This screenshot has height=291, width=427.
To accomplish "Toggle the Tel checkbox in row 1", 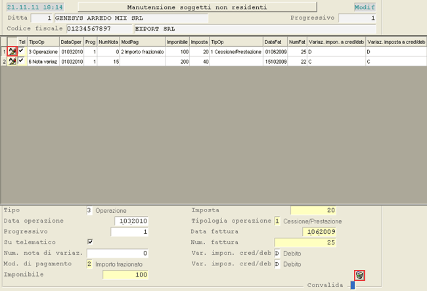I will 22,51.
